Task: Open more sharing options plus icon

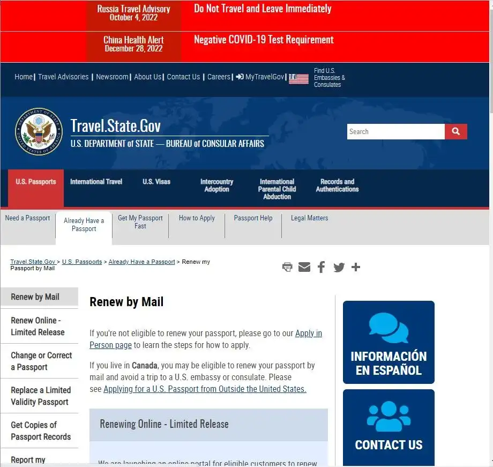Action: click(356, 267)
